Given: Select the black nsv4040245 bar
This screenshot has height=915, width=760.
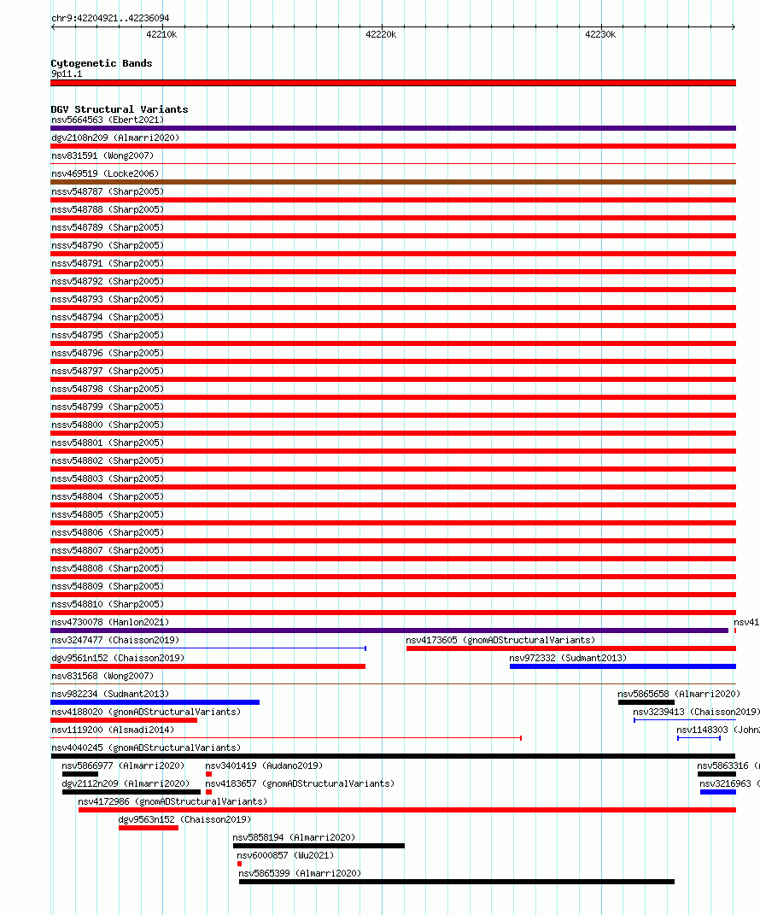Looking at the screenshot, I should click(393, 756).
